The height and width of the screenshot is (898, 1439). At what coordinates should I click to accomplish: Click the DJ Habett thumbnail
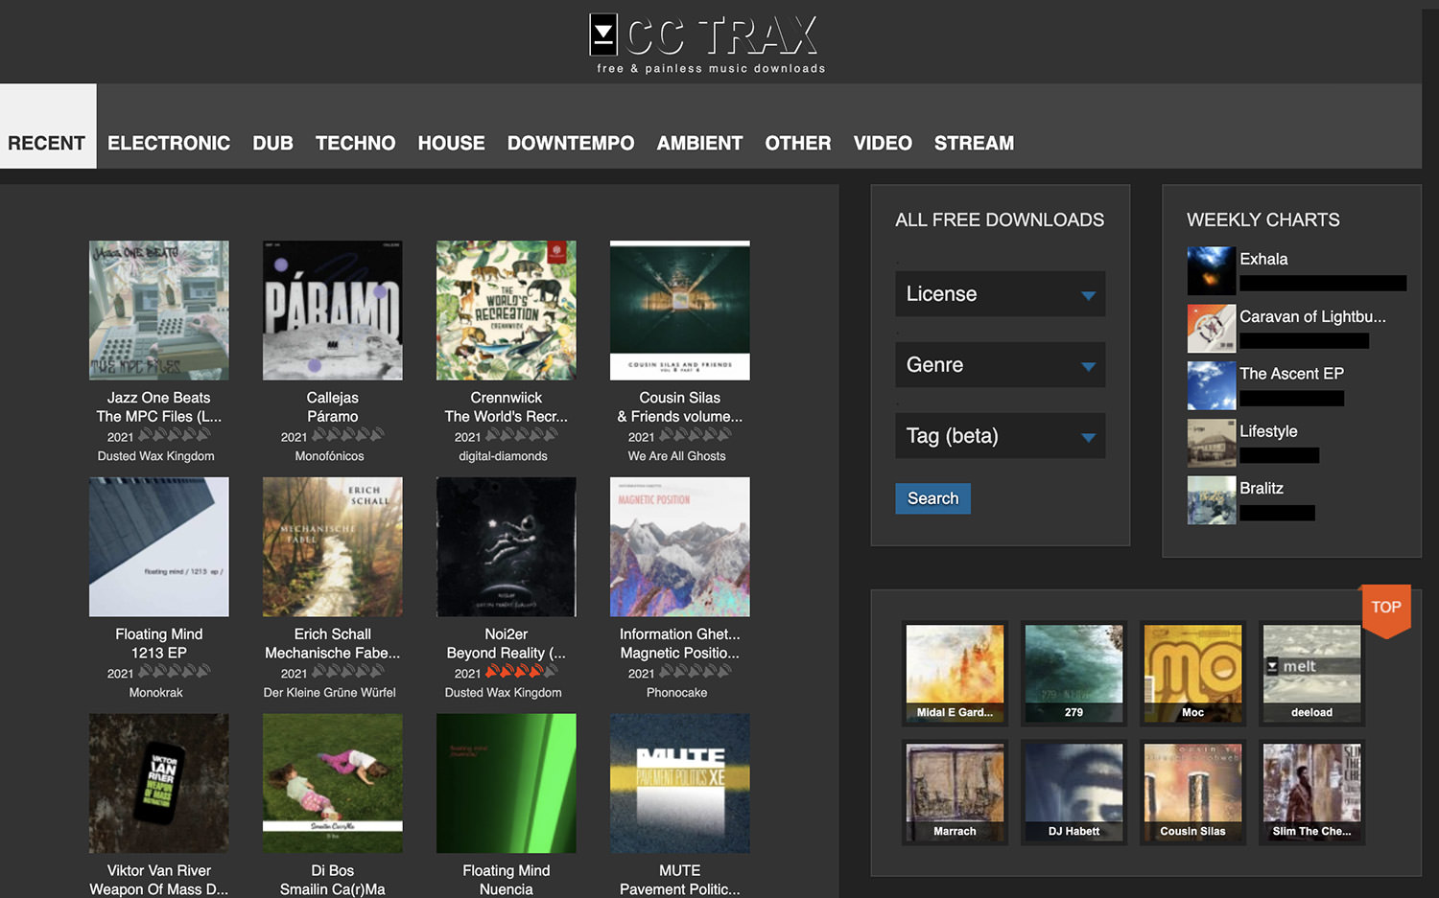pos(1073,792)
